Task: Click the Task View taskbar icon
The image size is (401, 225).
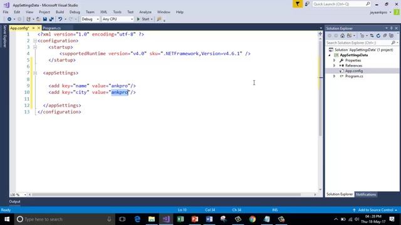Action: tap(122, 219)
